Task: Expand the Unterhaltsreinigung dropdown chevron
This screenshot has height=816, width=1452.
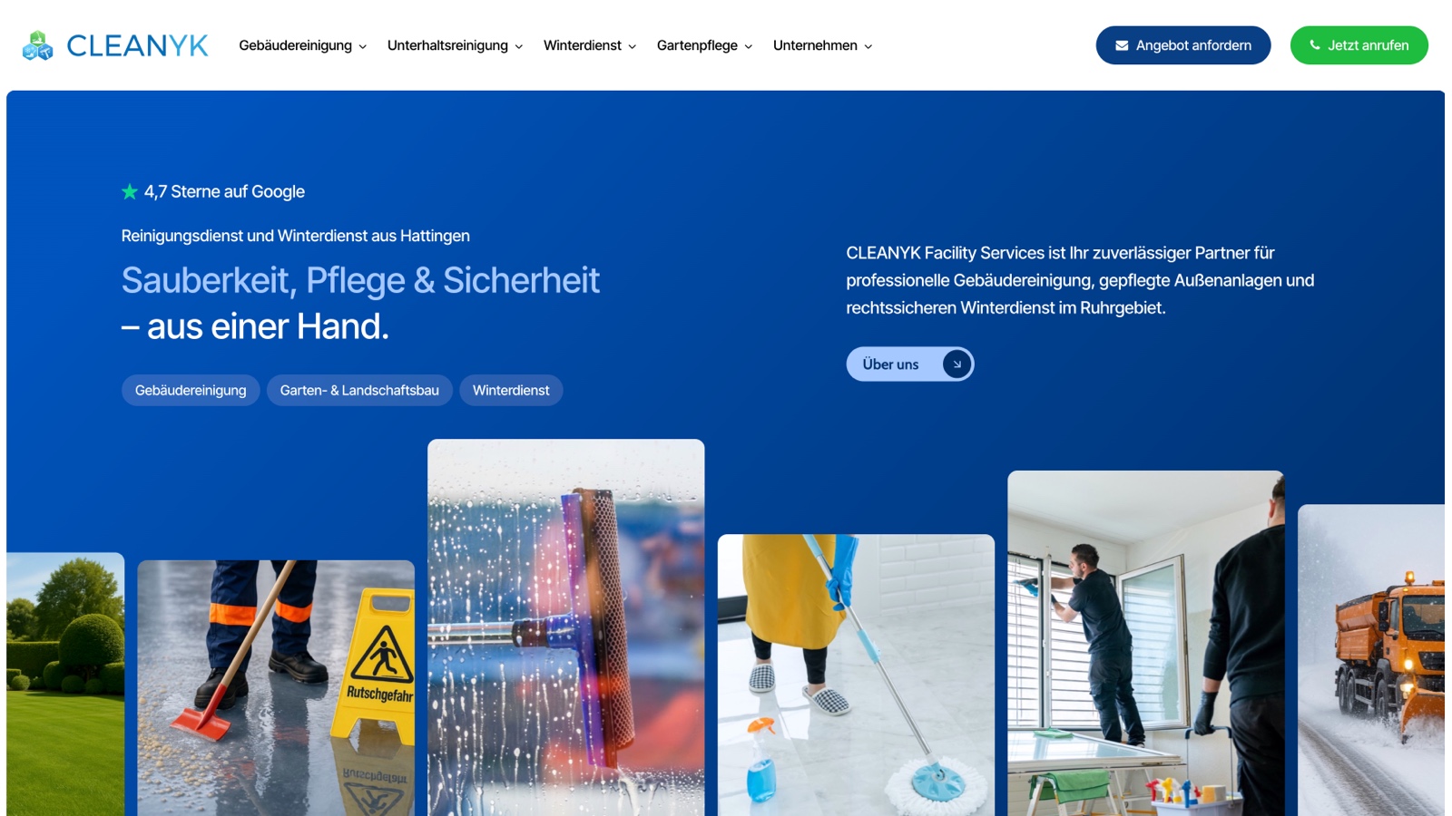Action: pyautogui.click(x=519, y=46)
